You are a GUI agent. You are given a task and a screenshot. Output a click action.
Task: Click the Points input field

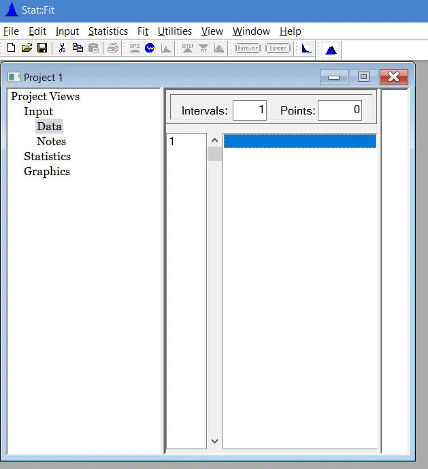click(340, 110)
